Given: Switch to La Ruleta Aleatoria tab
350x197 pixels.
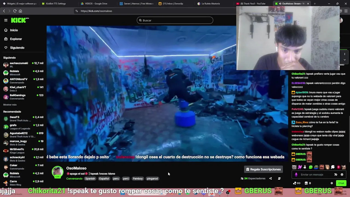Looking at the screenshot, I should 214,4.
